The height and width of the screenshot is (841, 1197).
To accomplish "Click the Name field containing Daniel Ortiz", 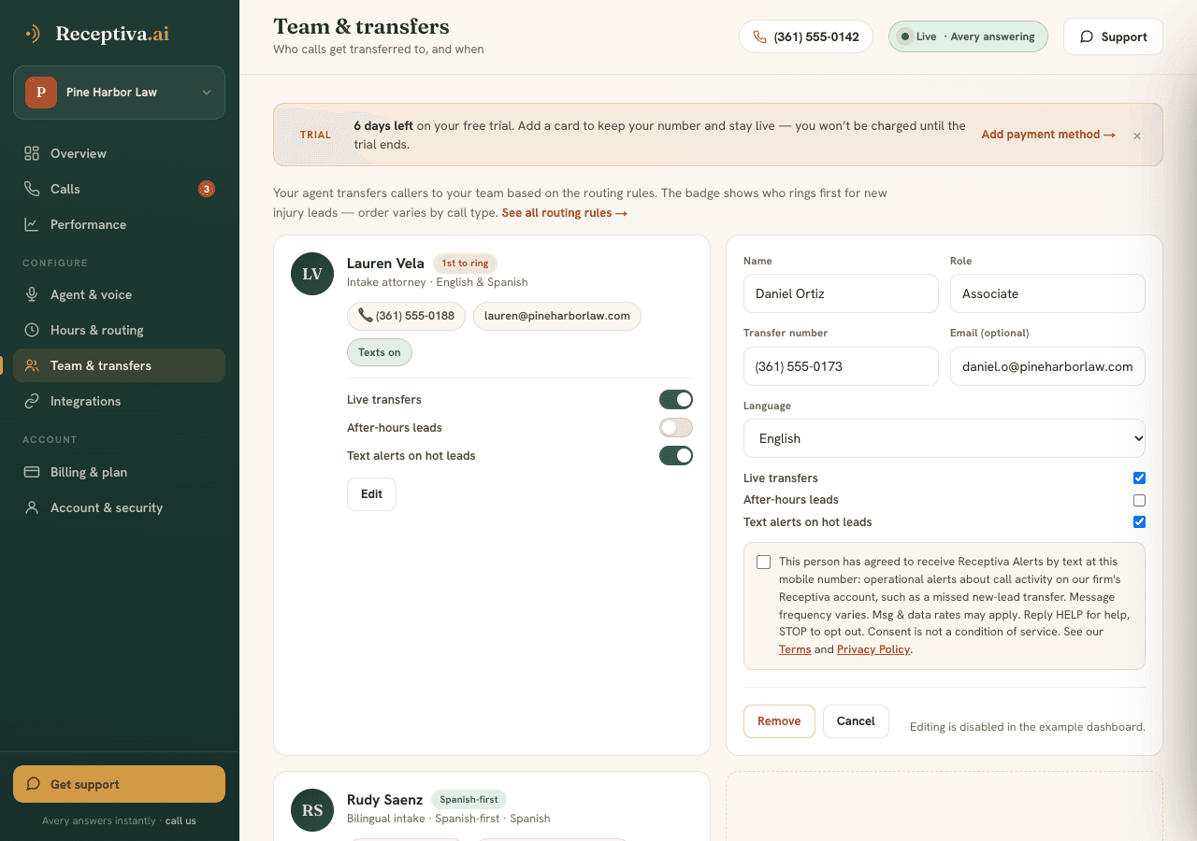I will point(841,293).
